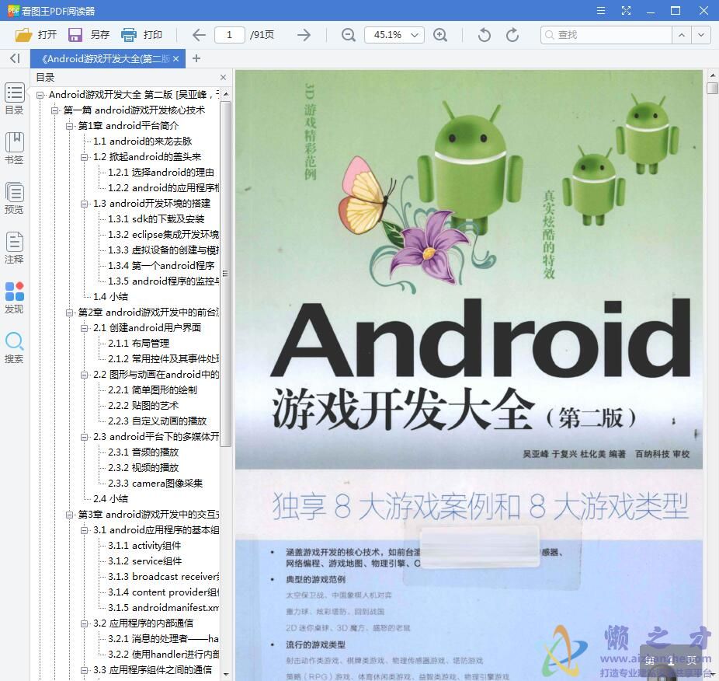719x681 pixels.
Task: Zoom out with the magnifier minus icon
Action: (x=348, y=34)
